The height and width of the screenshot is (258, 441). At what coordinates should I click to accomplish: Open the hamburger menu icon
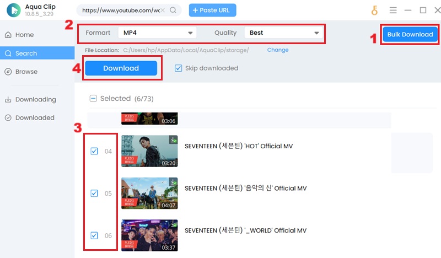click(393, 10)
